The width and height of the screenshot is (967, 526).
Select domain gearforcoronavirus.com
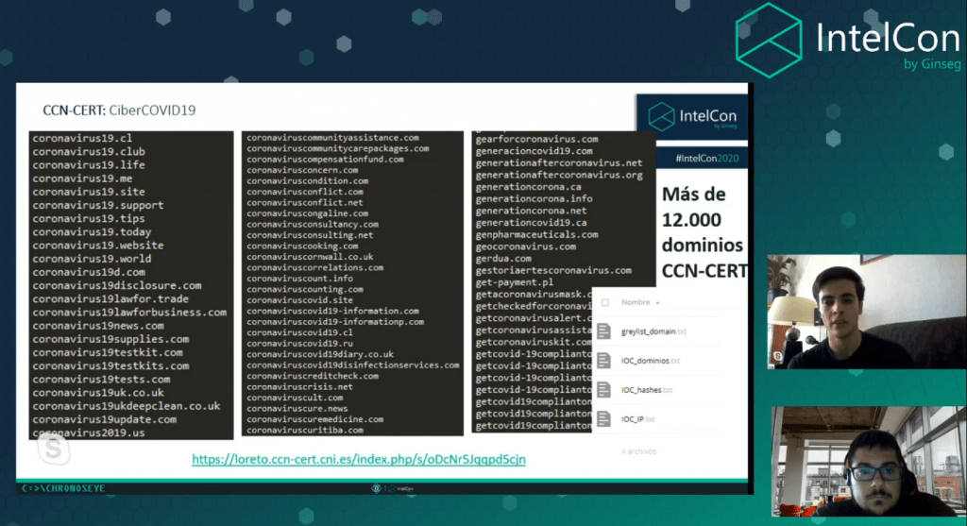(x=536, y=140)
